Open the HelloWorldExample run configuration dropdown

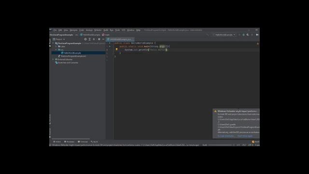[x=224, y=35]
